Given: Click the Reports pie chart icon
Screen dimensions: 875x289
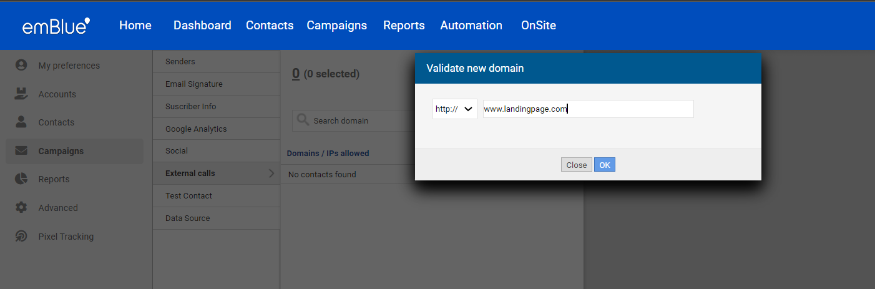Looking at the screenshot, I should pyautogui.click(x=21, y=179).
